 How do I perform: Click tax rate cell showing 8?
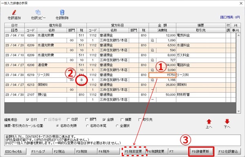tap(81, 80)
